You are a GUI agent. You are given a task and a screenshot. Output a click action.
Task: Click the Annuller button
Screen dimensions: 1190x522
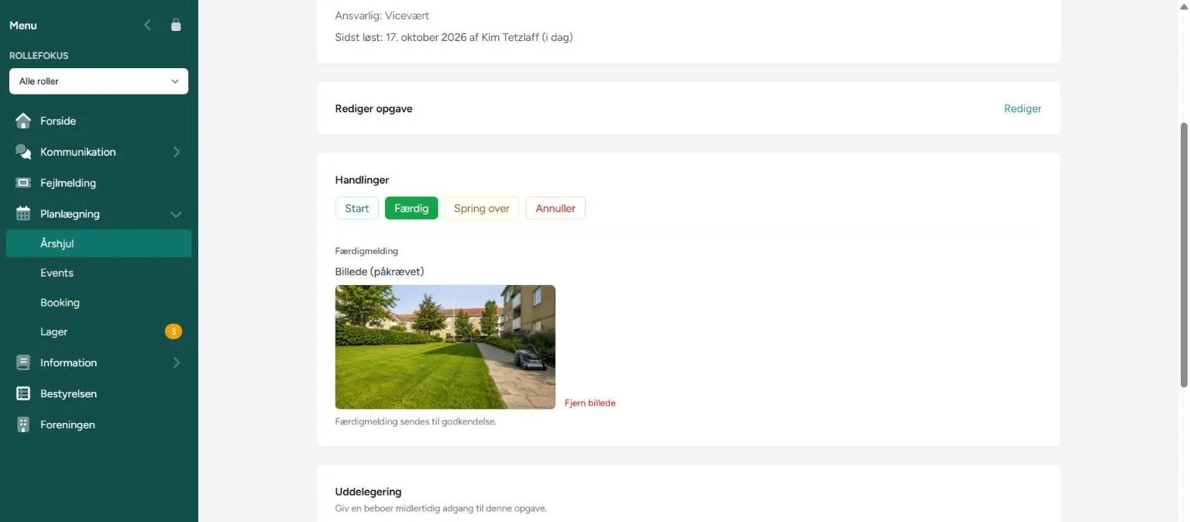tap(555, 208)
